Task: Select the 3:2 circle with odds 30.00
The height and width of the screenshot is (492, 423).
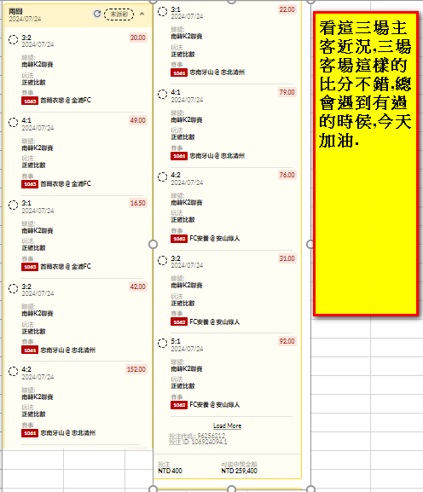Action: tap(13, 39)
